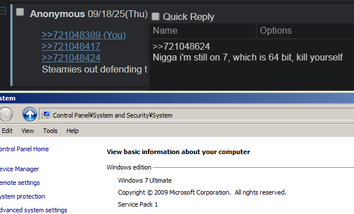Open quoted post >>721048417
354x214 pixels.
[71, 46]
